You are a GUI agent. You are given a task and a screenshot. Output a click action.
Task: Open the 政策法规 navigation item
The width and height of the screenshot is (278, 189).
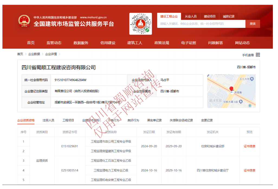coord(162,43)
